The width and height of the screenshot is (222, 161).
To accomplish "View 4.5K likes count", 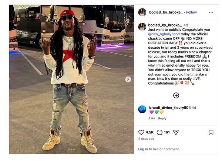I will tap(149, 132).
